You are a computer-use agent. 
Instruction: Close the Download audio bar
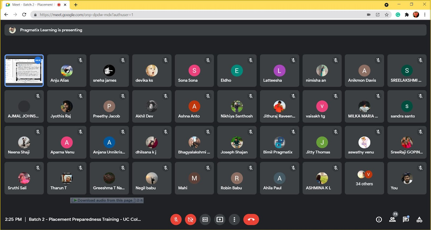click(141, 200)
